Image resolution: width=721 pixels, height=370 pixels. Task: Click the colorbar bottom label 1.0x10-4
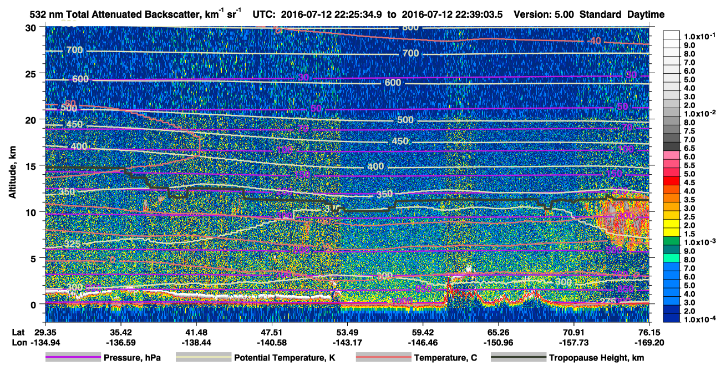click(699, 320)
